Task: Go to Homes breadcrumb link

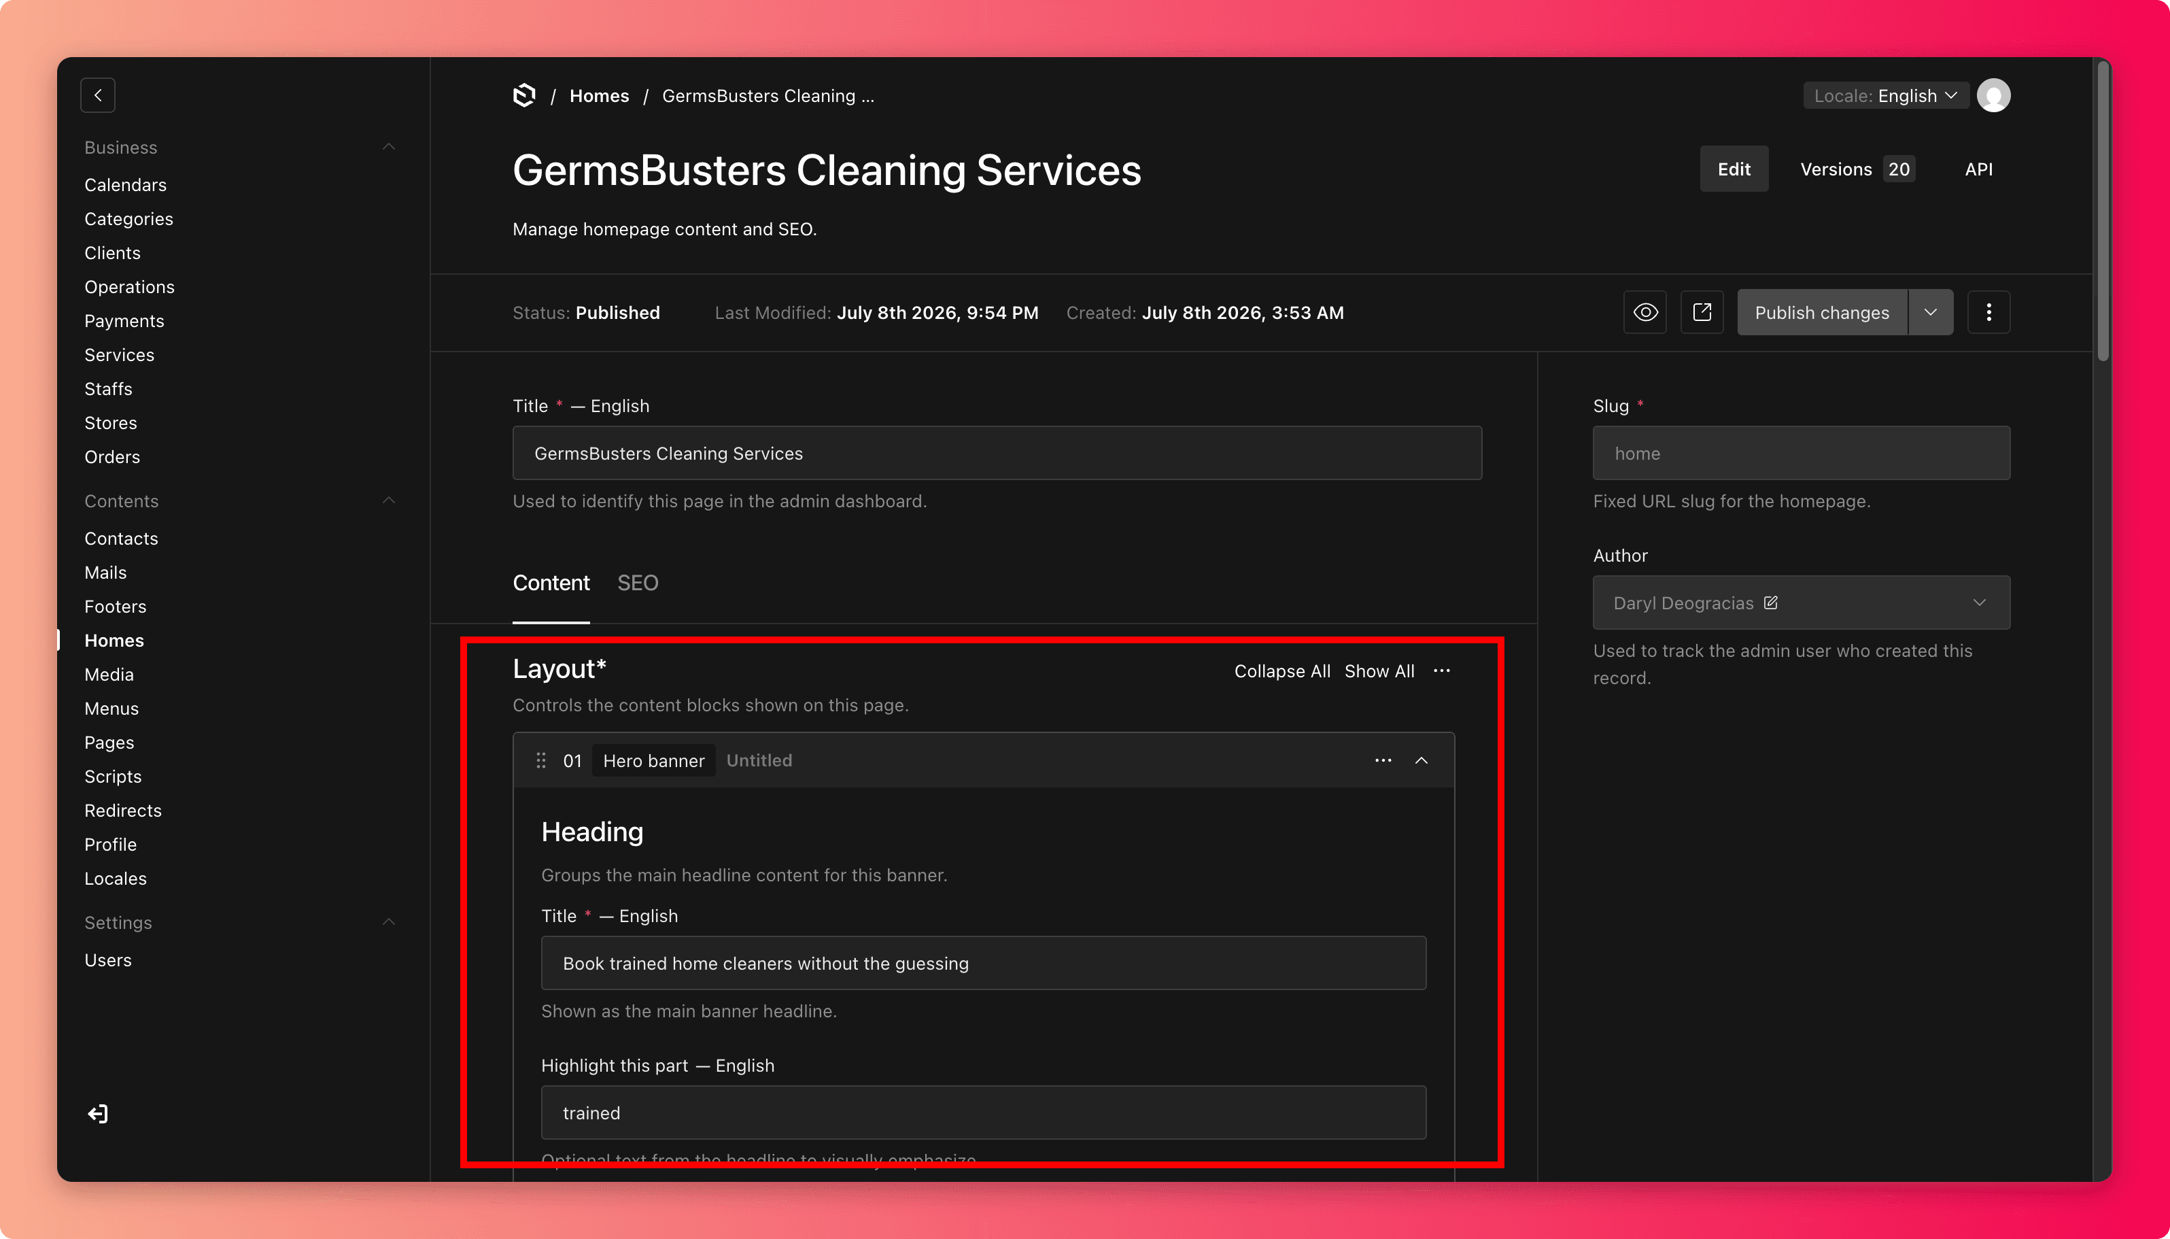Action: 600,95
